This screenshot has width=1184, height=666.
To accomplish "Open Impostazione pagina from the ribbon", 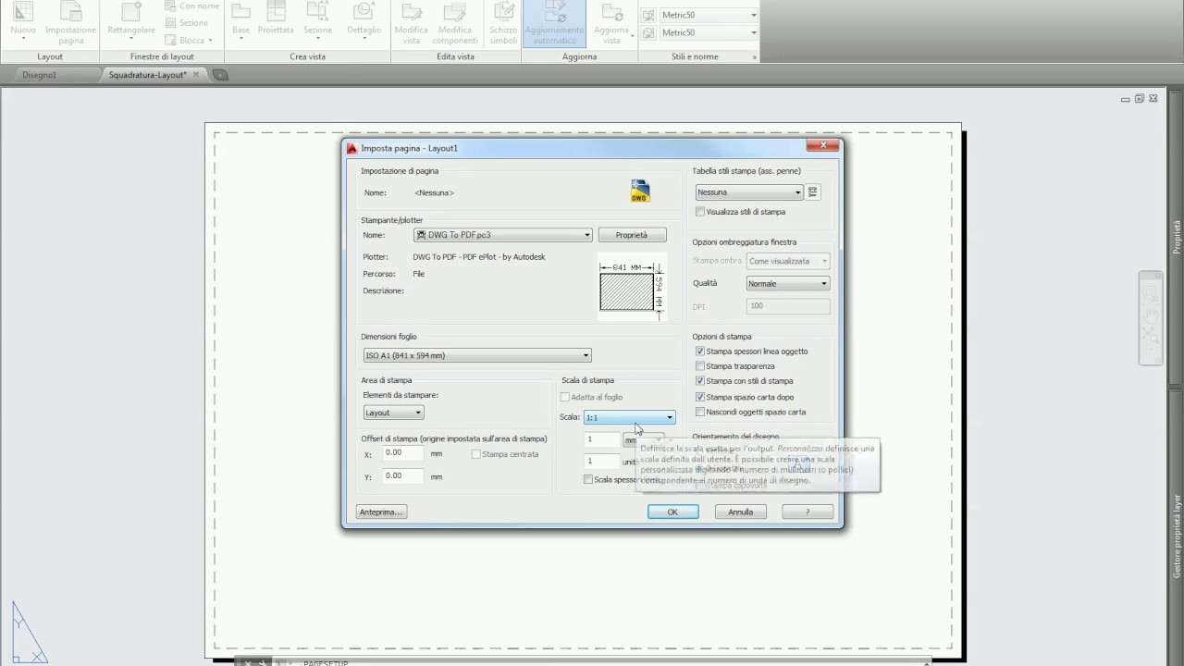I will coord(70,22).
